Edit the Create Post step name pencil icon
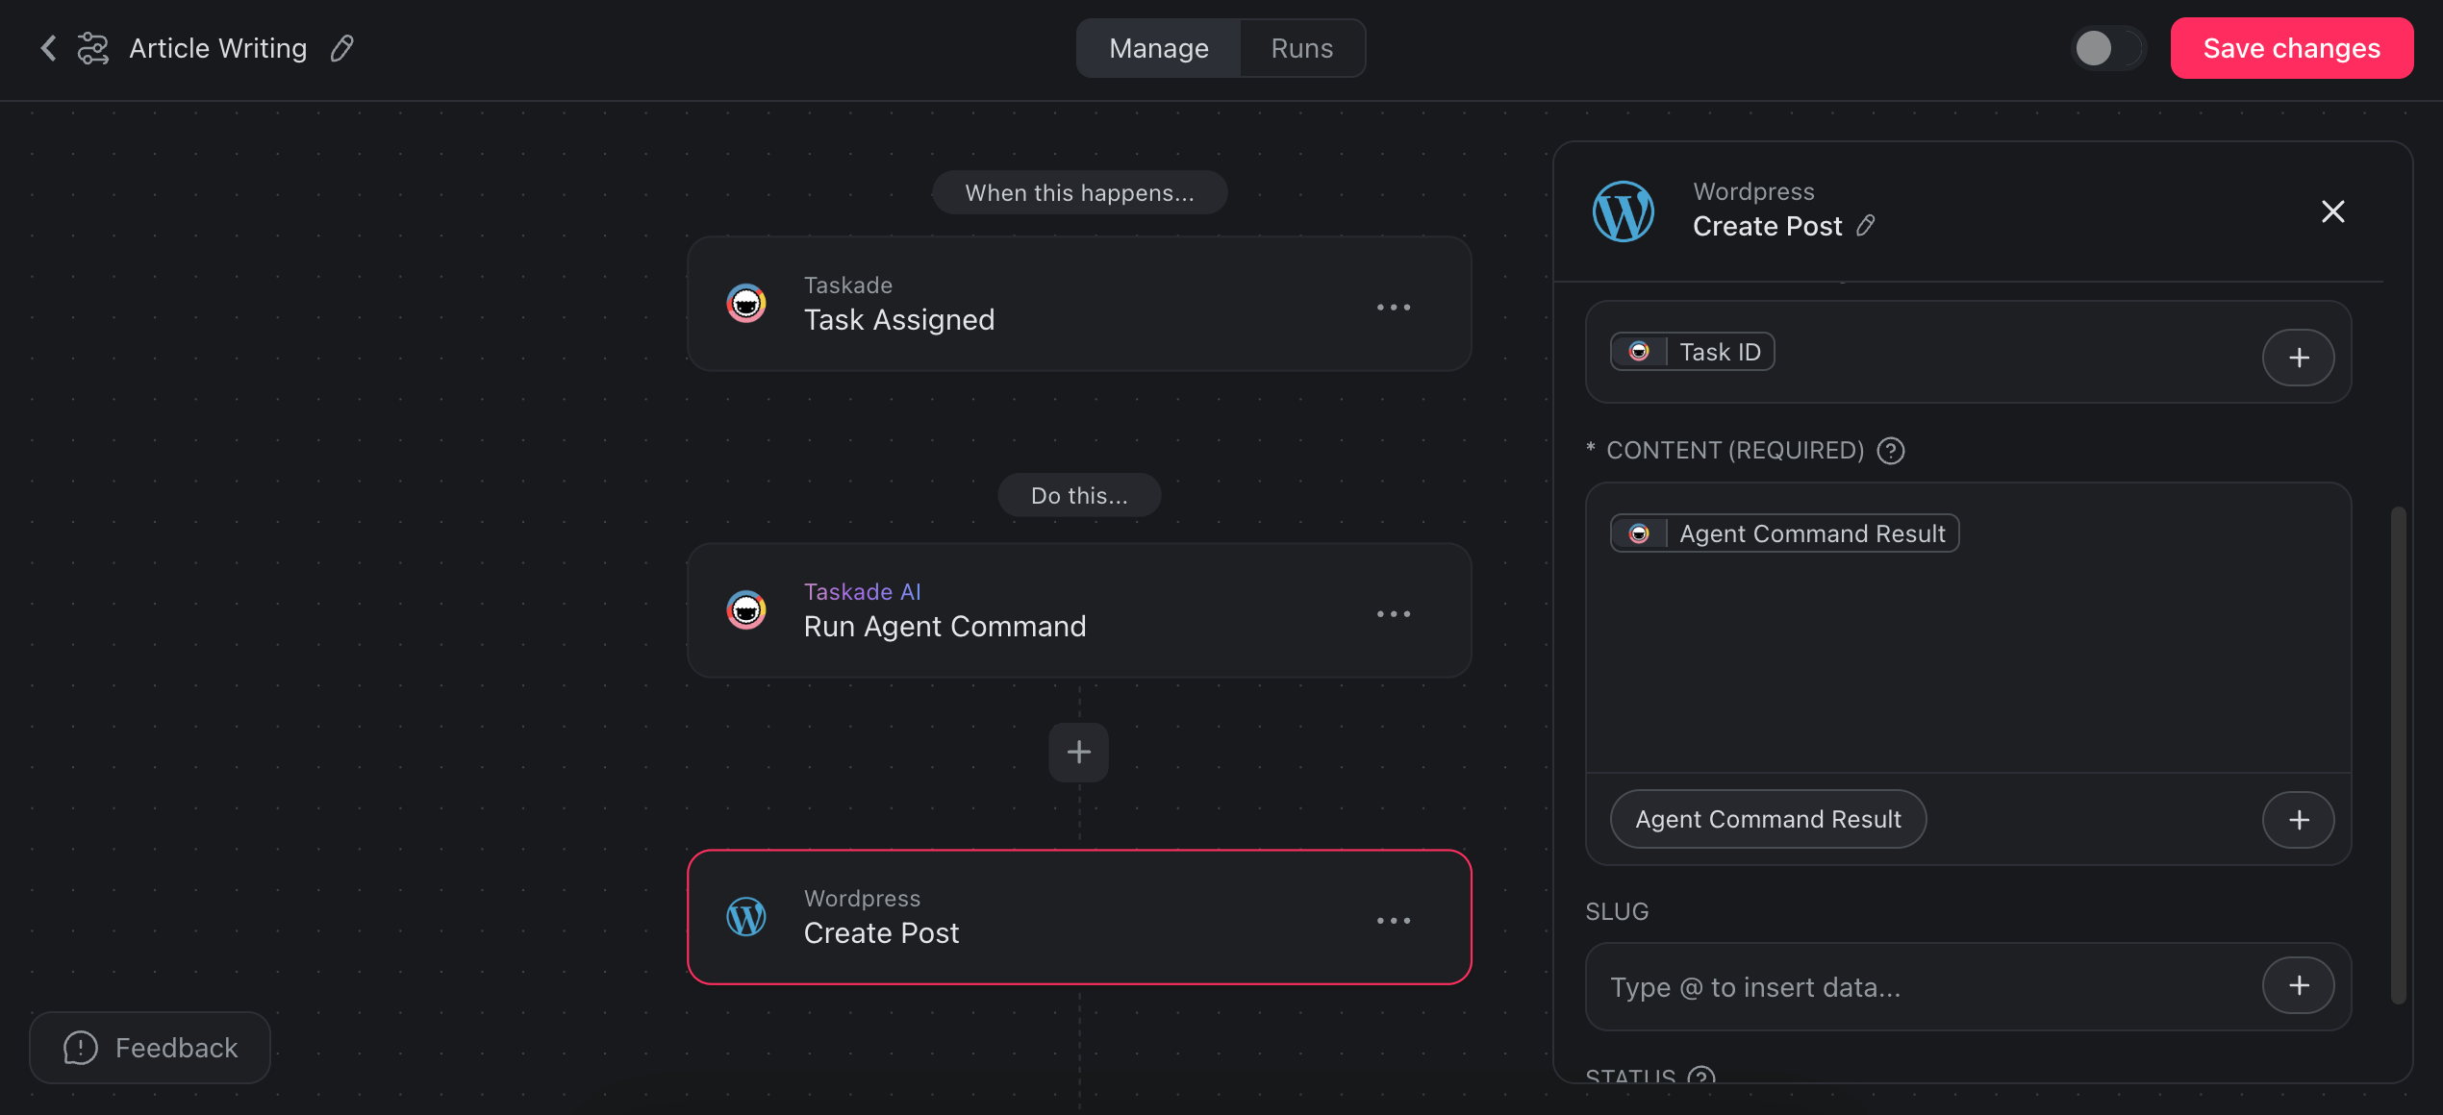The image size is (2443, 1115). (x=1867, y=226)
